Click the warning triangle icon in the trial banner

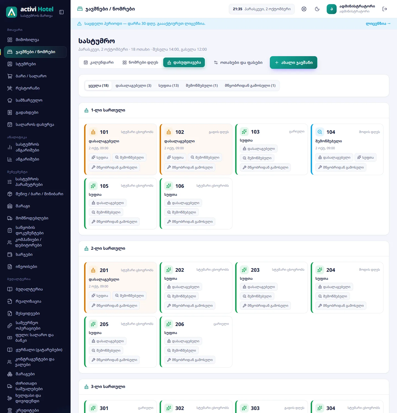coord(79,24)
